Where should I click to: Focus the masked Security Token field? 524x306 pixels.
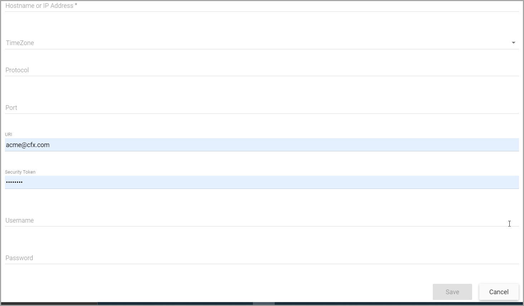click(262, 182)
